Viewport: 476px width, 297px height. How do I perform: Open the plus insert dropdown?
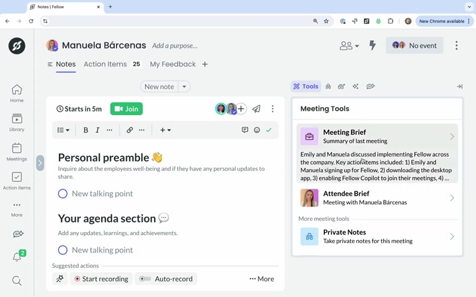tap(165, 130)
